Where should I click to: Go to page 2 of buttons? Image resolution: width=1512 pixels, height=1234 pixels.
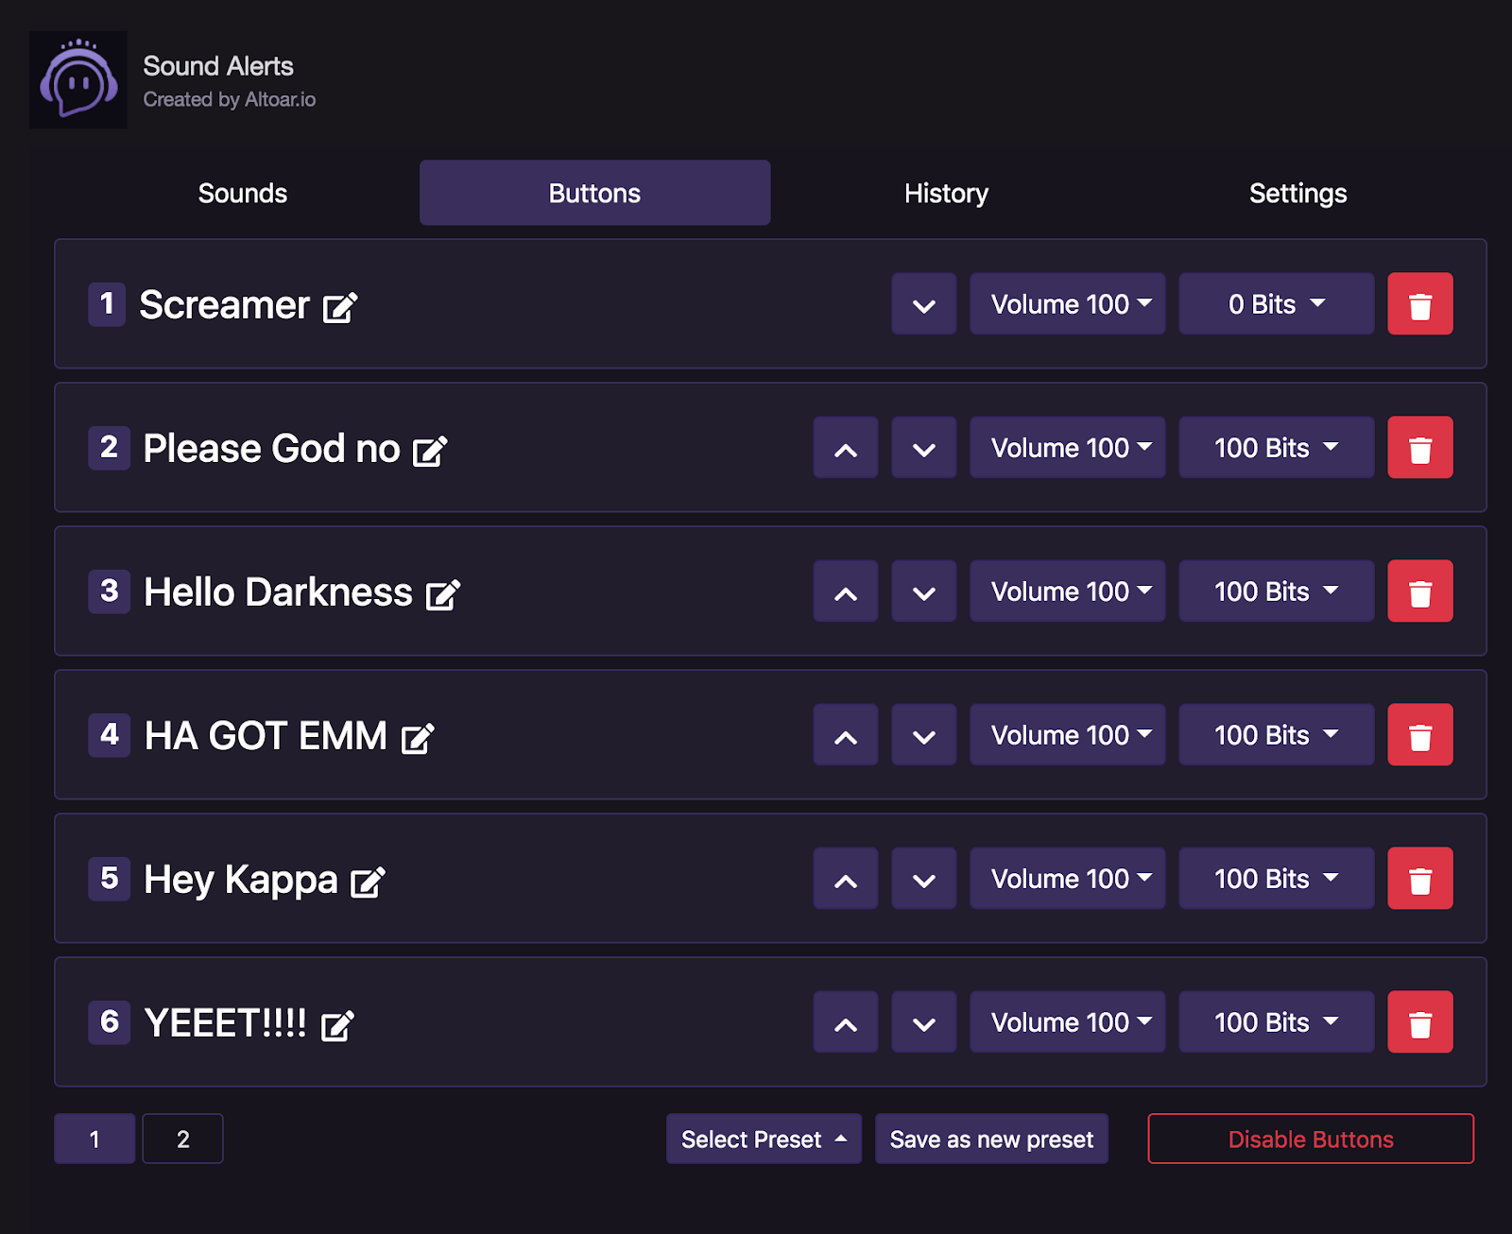(x=182, y=1139)
